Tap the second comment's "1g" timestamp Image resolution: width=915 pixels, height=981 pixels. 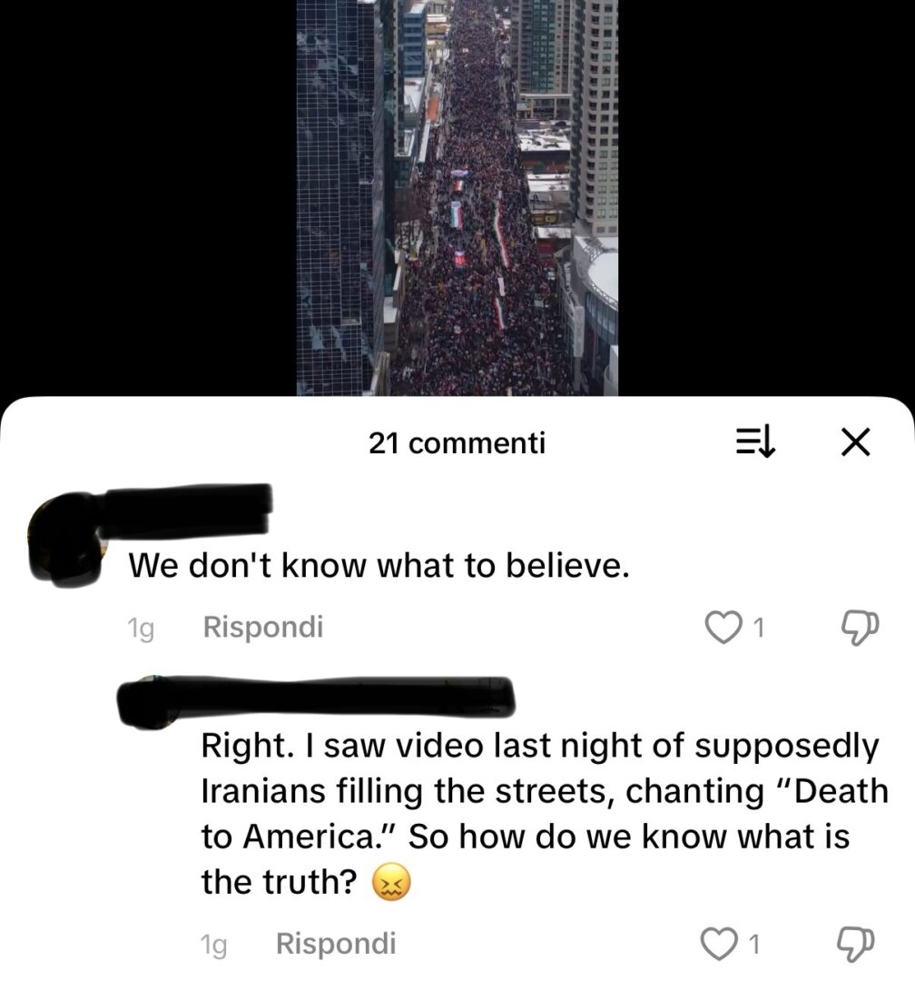click(x=213, y=945)
